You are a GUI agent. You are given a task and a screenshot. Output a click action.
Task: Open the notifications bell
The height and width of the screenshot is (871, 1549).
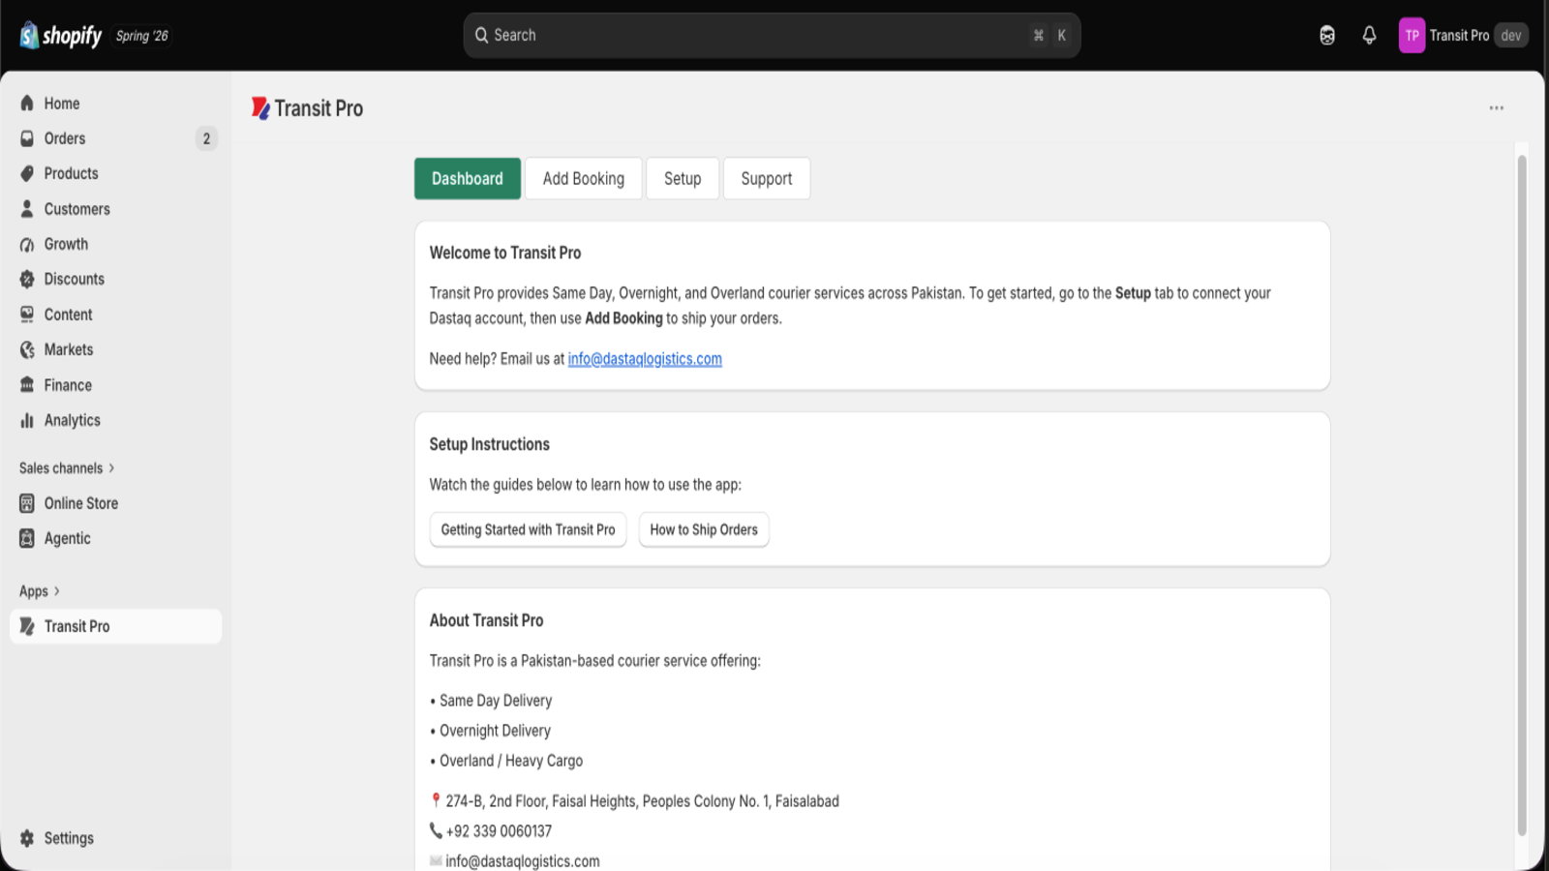click(1369, 36)
